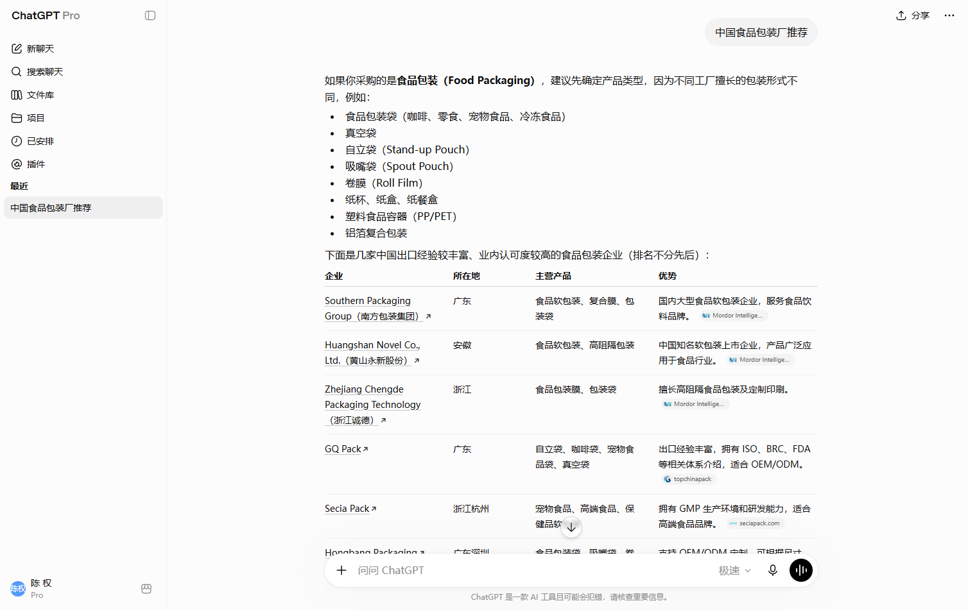Open Projects (项目) in sidebar

coord(83,118)
